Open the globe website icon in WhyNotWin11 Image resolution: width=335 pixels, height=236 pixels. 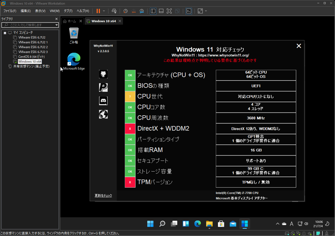pyautogui.click(x=103, y=114)
